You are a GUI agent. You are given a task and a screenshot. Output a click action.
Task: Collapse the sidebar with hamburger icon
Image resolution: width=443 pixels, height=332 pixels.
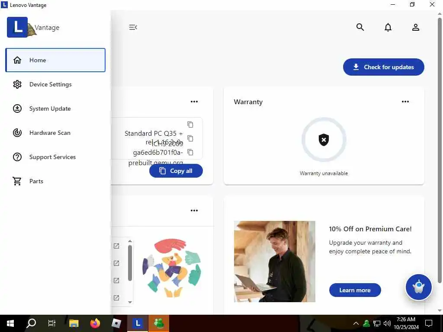click(133, 27)
